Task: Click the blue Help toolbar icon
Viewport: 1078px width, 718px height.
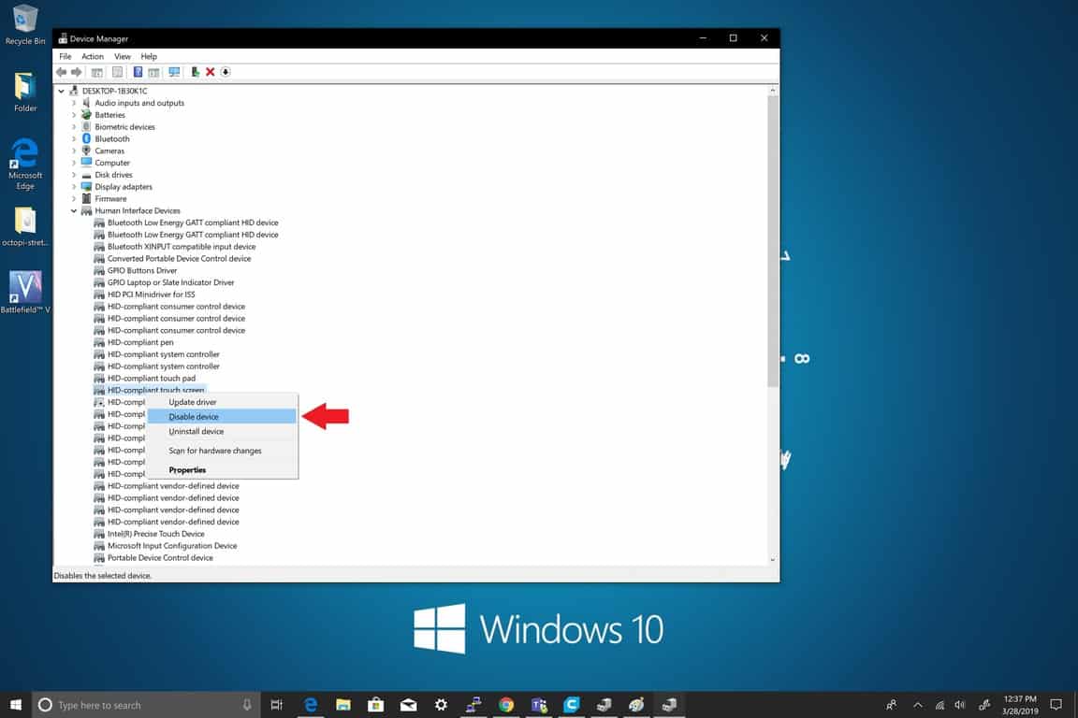Action: [138, 72]
